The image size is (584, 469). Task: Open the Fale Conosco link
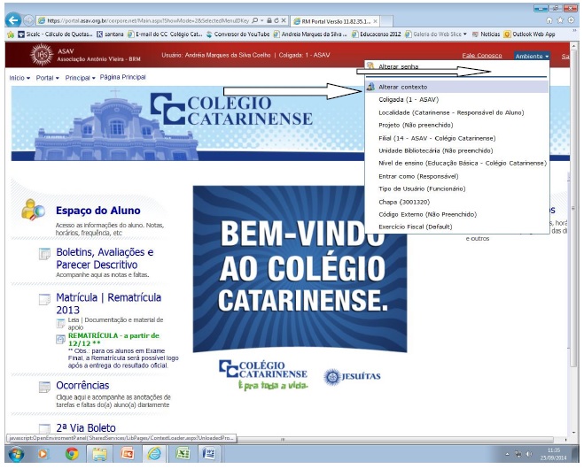tap(482, 56)
